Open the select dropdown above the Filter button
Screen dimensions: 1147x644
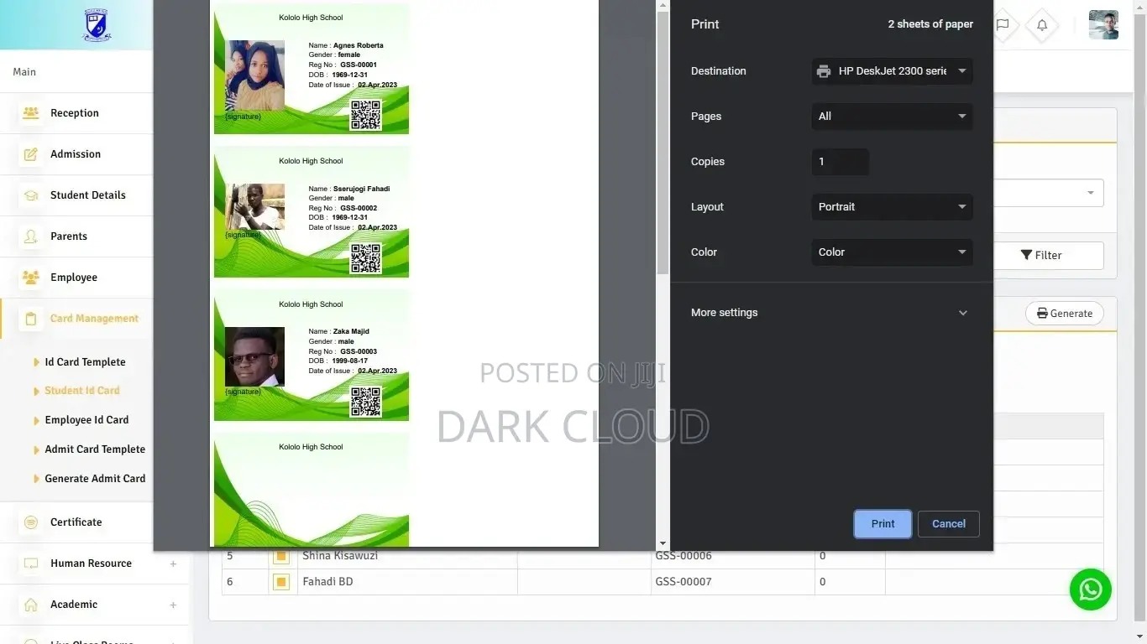coord(1048,193)
